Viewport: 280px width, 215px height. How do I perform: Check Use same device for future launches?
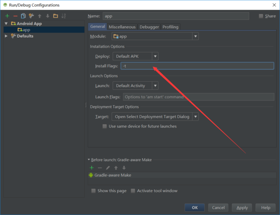(105, 126)
